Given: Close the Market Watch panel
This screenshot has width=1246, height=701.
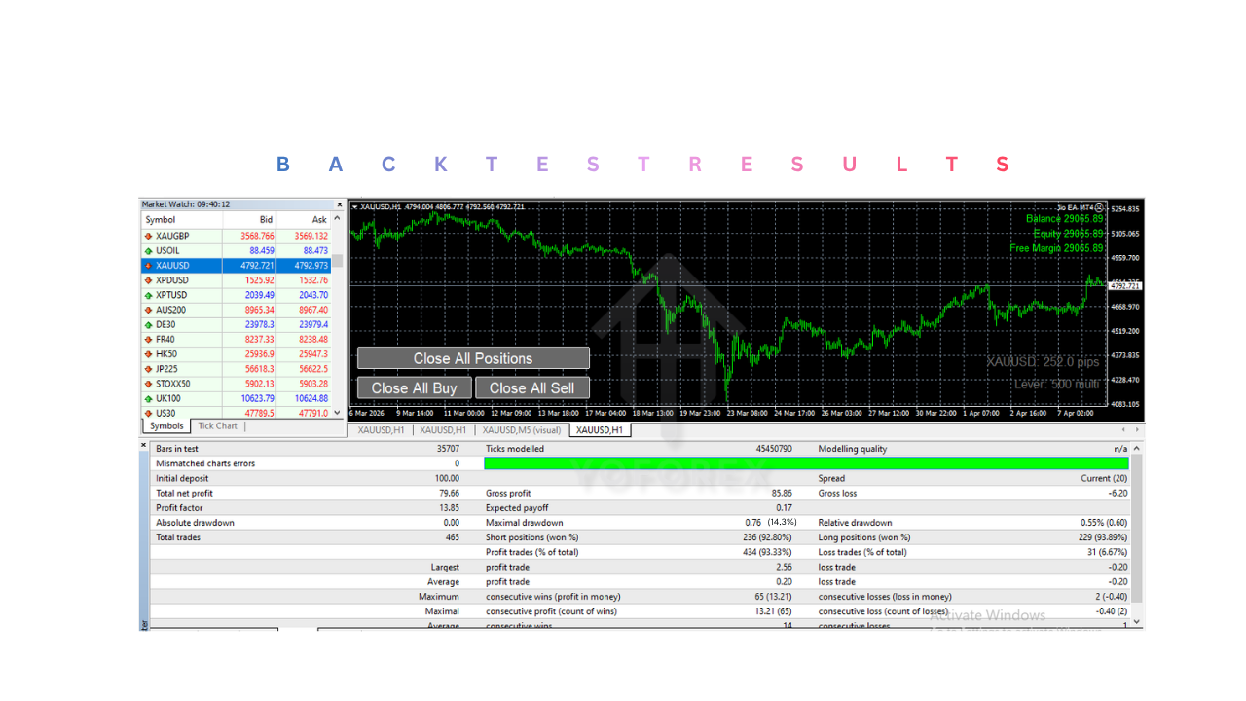Looking at the screenshot, I should click(340, 204).
